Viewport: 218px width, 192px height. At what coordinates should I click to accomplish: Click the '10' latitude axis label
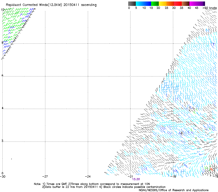tap(2, 10)
